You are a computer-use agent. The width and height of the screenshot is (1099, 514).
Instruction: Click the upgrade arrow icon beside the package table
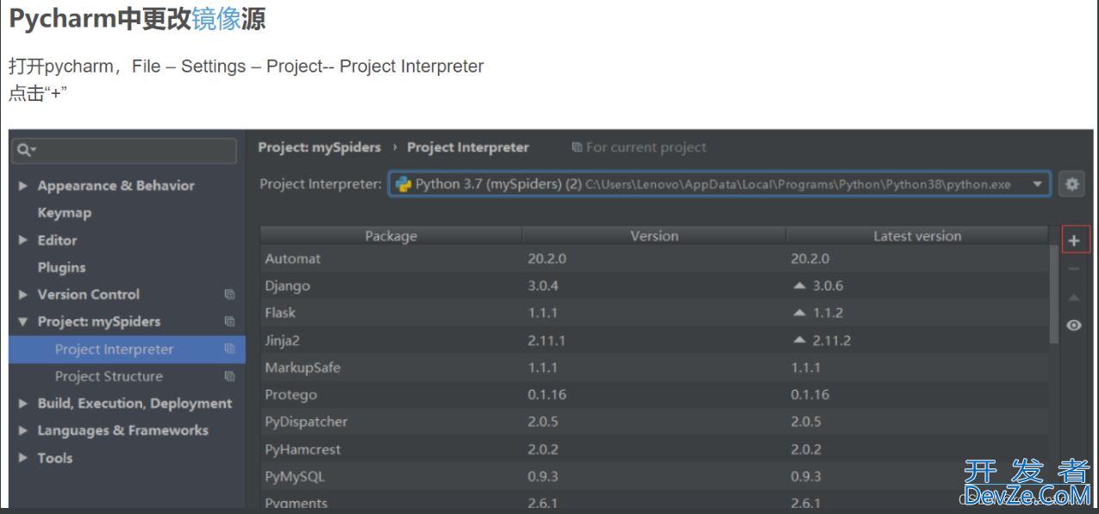click(x=1074, y=298)
